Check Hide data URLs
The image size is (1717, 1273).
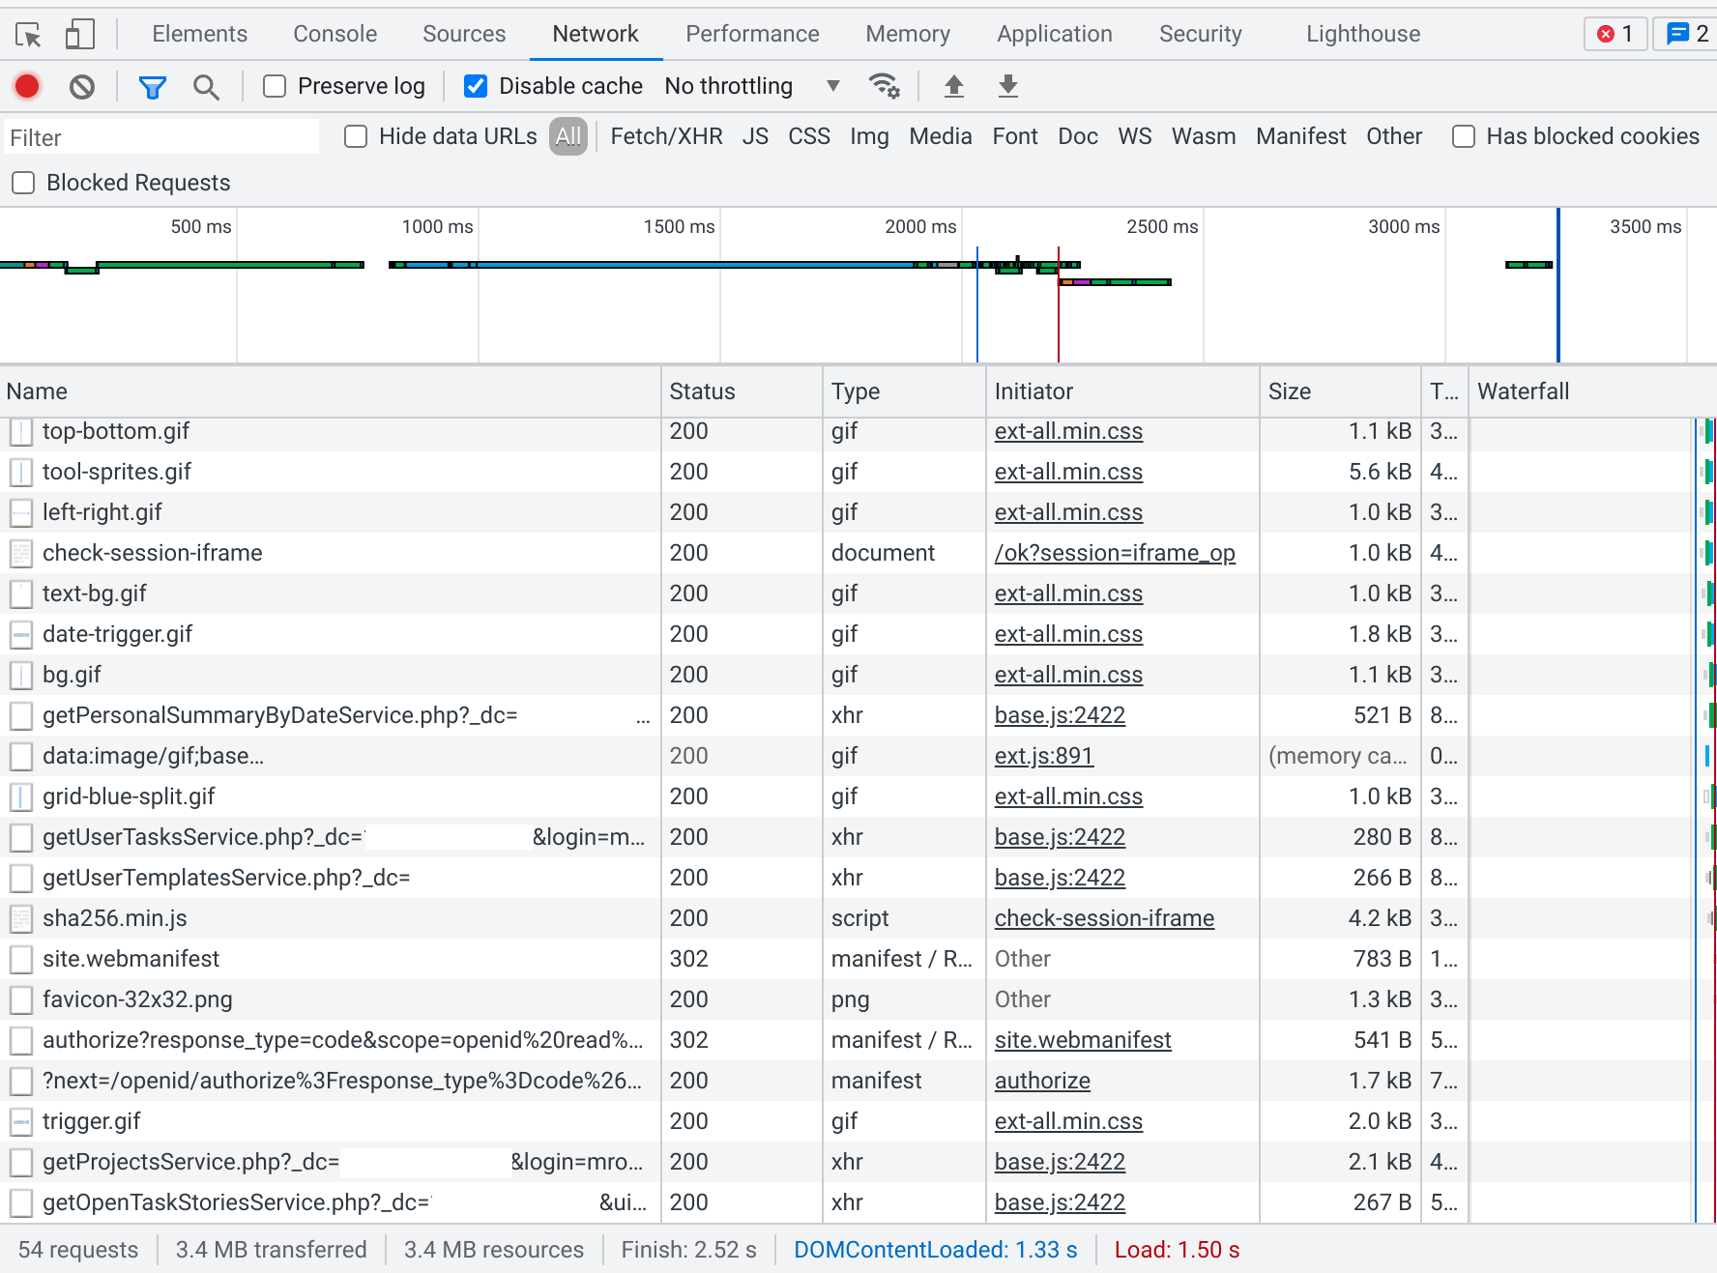click(x=356, y=136)
